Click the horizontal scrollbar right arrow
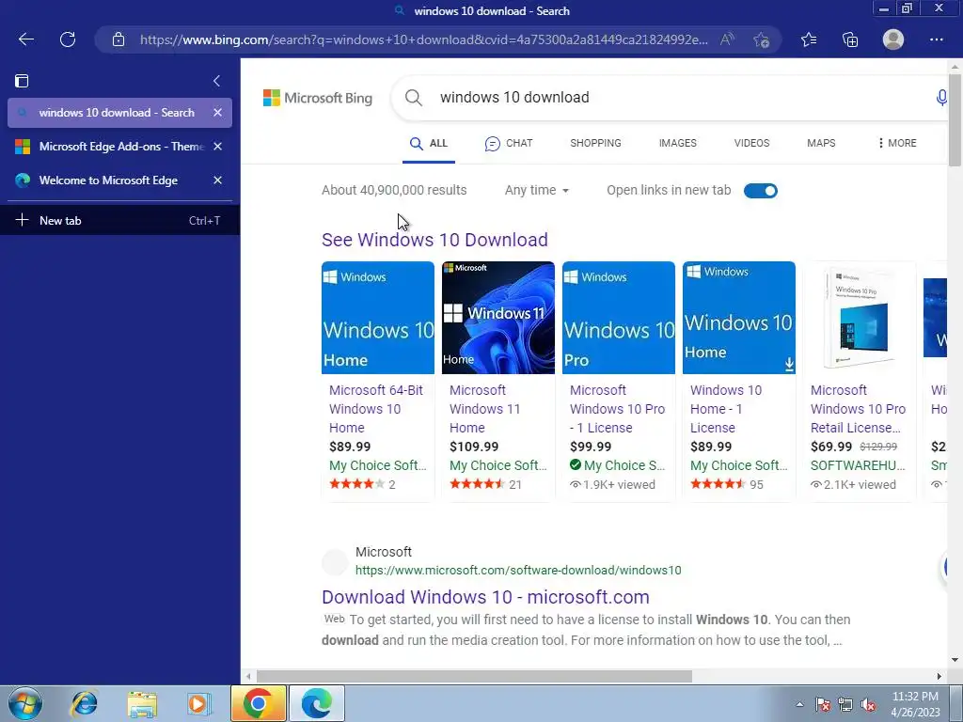Viewport: 963px width, 722px height. 939,676
